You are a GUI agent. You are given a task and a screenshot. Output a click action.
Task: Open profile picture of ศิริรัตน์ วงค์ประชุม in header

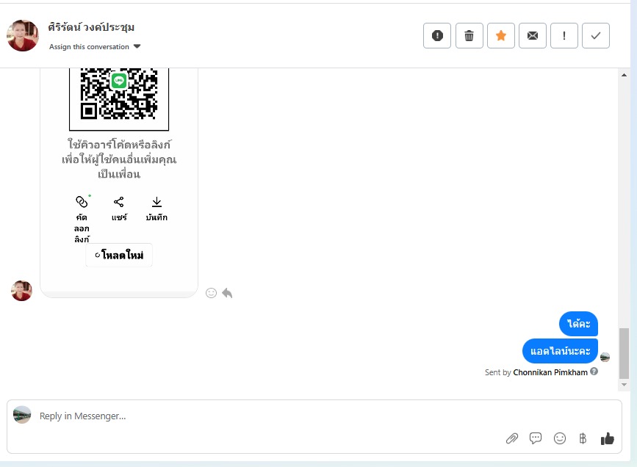click(23, 35)
